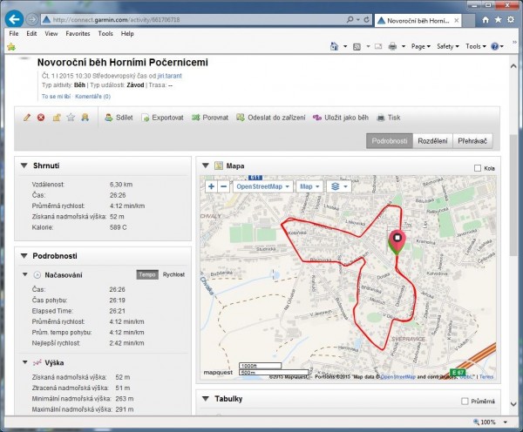Open favorites star at top right
Viewport: 523px width, 432px height.
(x=498, y=20)
